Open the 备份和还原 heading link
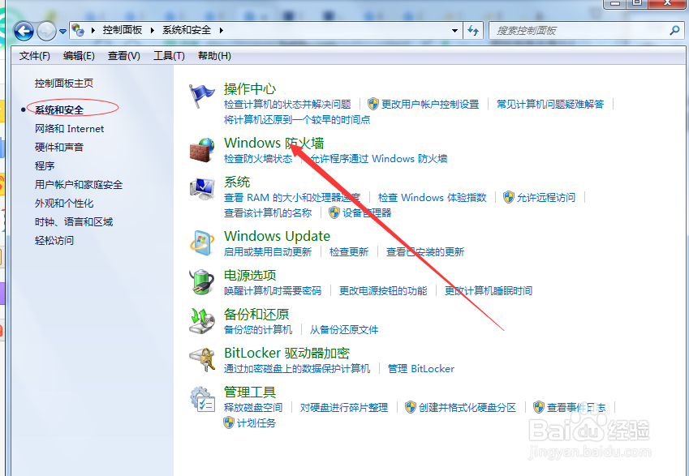This screenshot has height=476, width=689. [256, 315]
